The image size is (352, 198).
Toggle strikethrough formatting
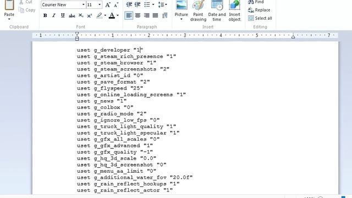(72, 15)
